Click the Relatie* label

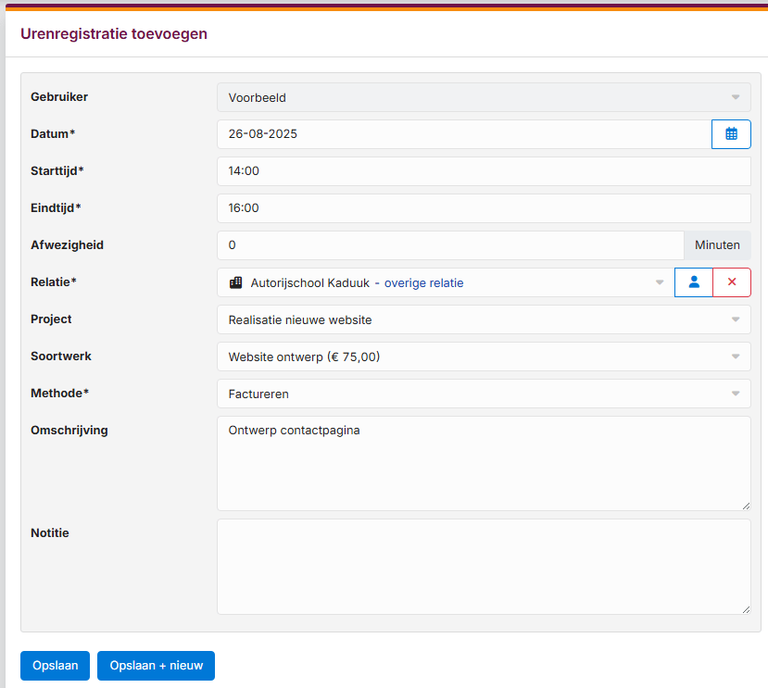coord(54,282)
